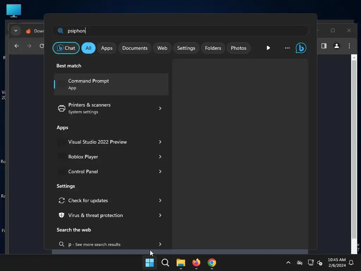Click browser Forward arrow in background window

click(x=29, y=46)
